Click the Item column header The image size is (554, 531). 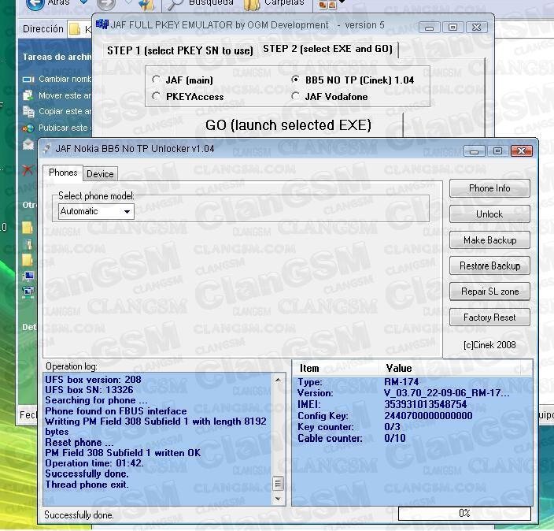click(x=335, y=368)
